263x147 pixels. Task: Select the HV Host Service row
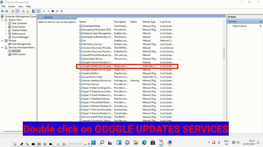[127, 84]
